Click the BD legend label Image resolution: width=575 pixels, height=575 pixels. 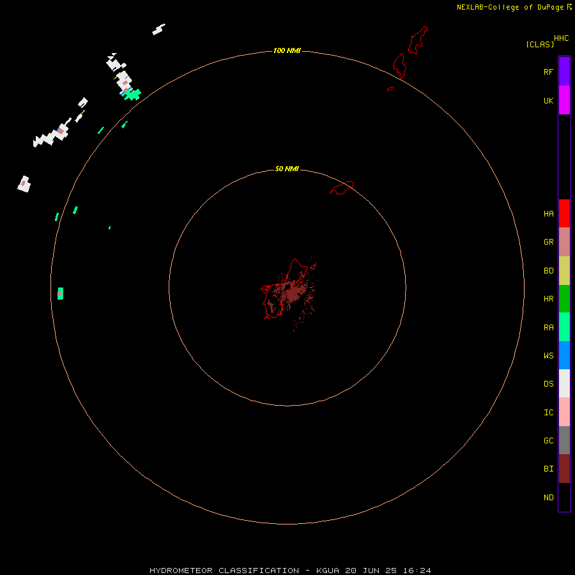(548, 271)
